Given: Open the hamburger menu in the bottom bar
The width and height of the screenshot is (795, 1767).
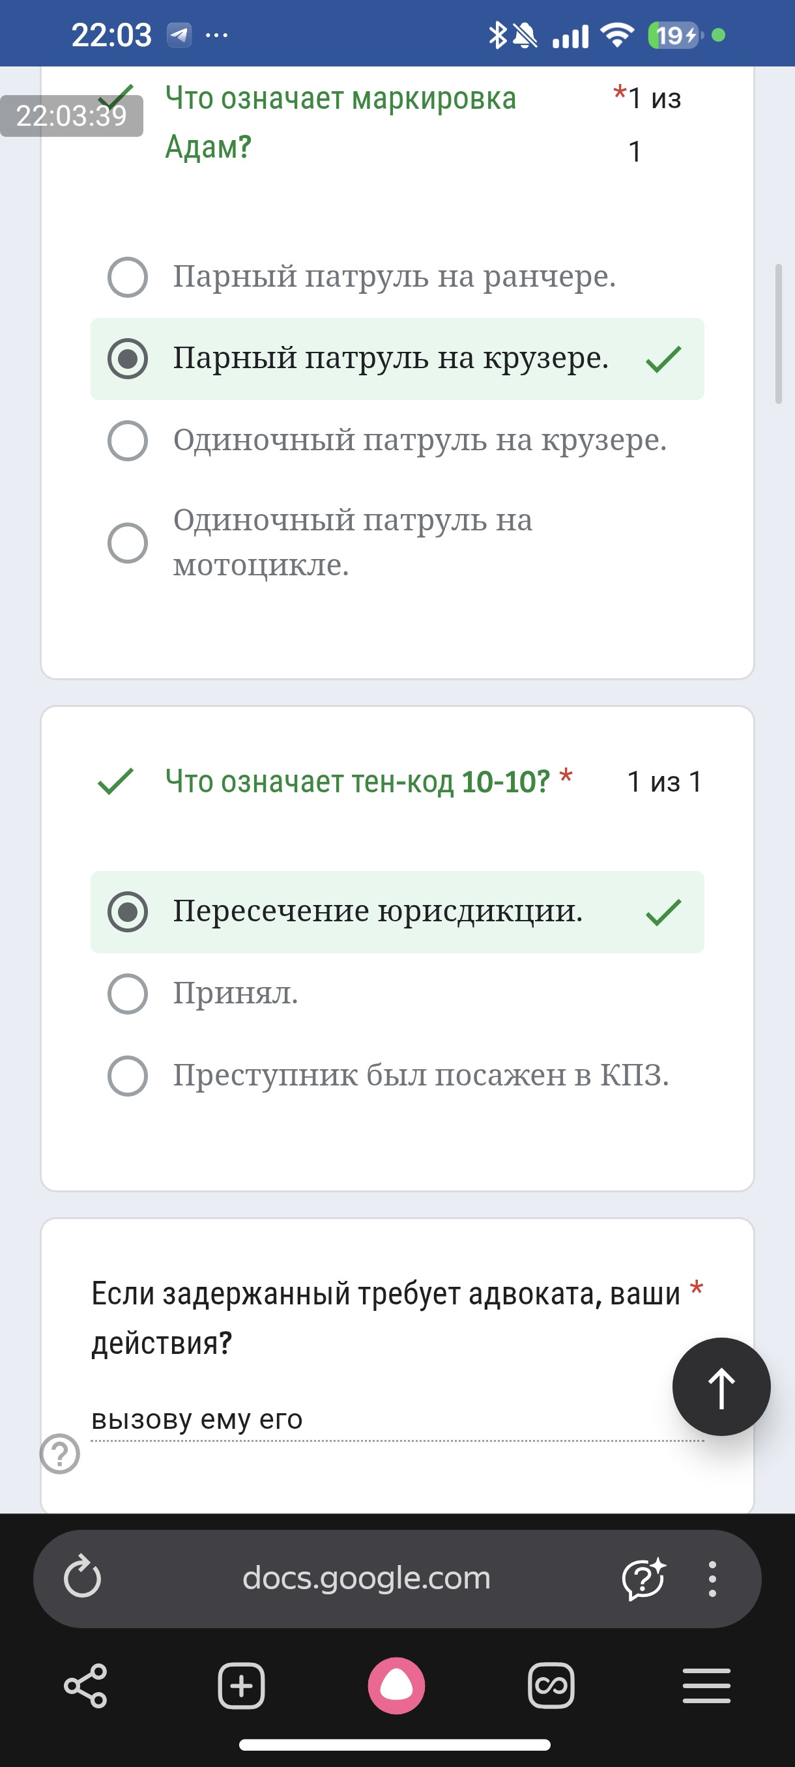Looking at the screenshot, I should [706, 1686].
